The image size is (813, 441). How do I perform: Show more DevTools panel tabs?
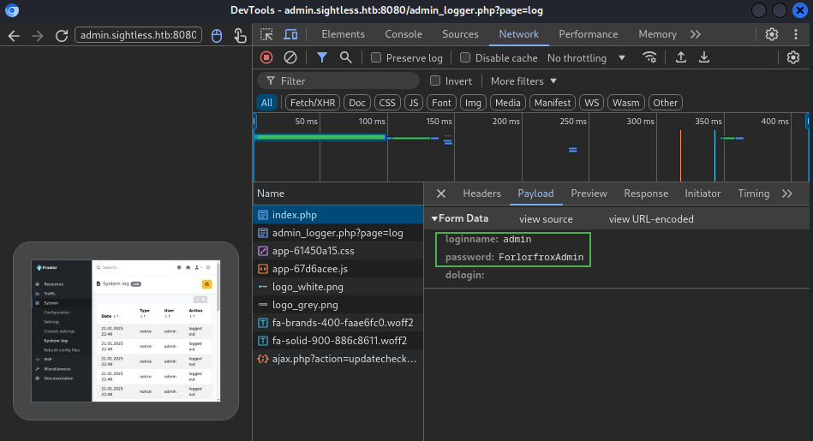[696, 34]
